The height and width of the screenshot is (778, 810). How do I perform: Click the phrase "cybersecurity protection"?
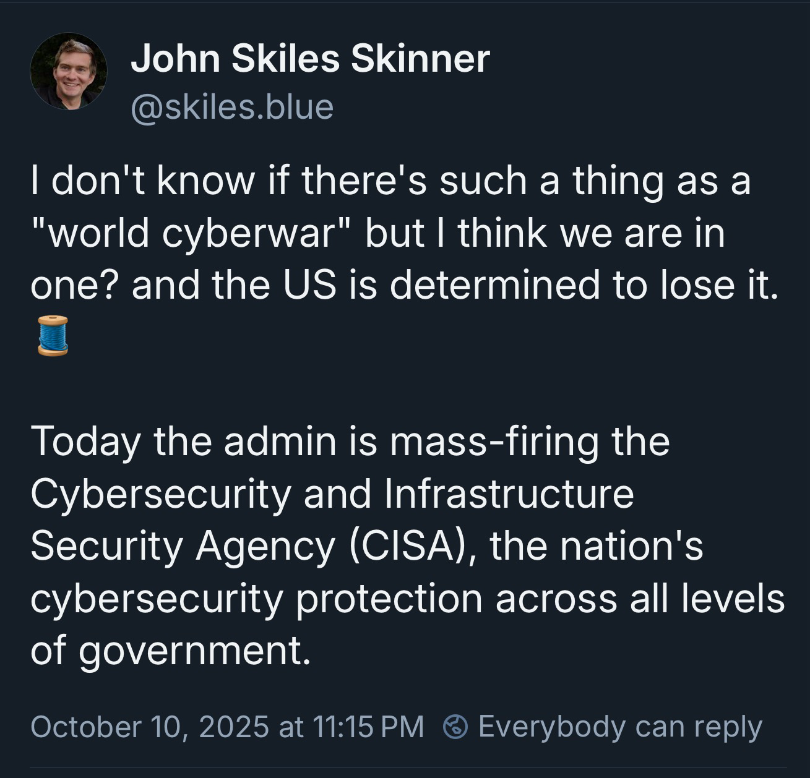[x=256, y=599]
